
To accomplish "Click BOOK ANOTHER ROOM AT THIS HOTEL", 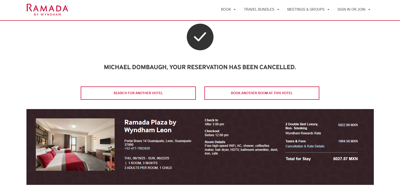I will pyautogui.click(x=262, y=93).
